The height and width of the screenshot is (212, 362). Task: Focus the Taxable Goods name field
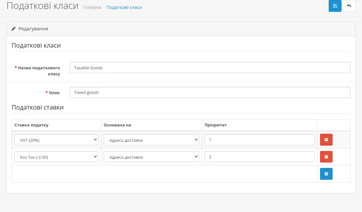pyautogui.click(x=210, y=68)
